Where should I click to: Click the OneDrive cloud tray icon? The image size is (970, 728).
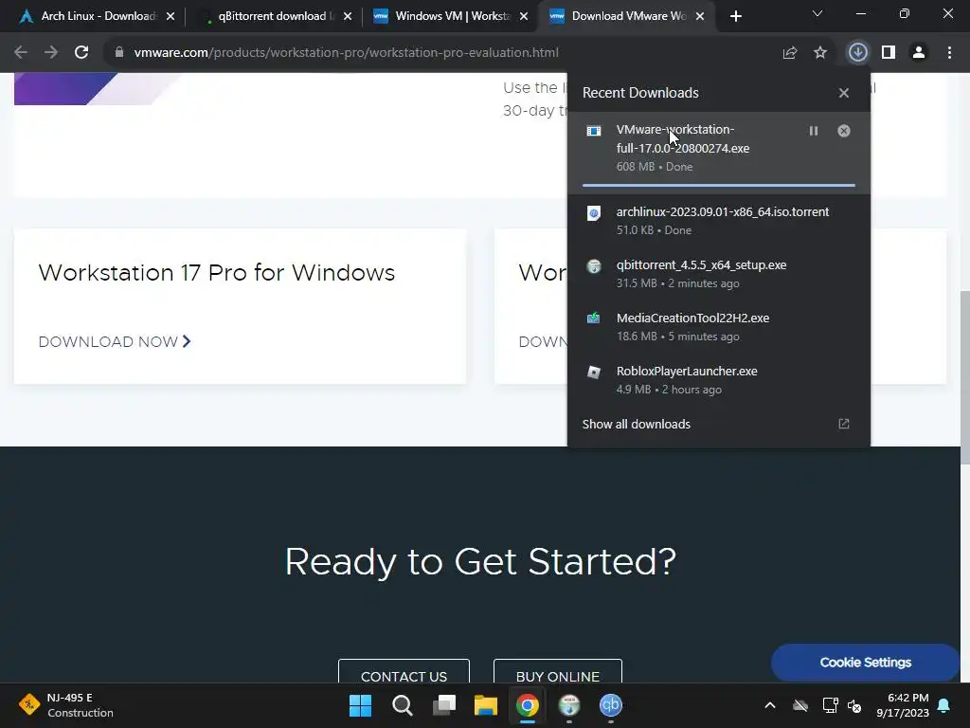(x=800, y=705)
